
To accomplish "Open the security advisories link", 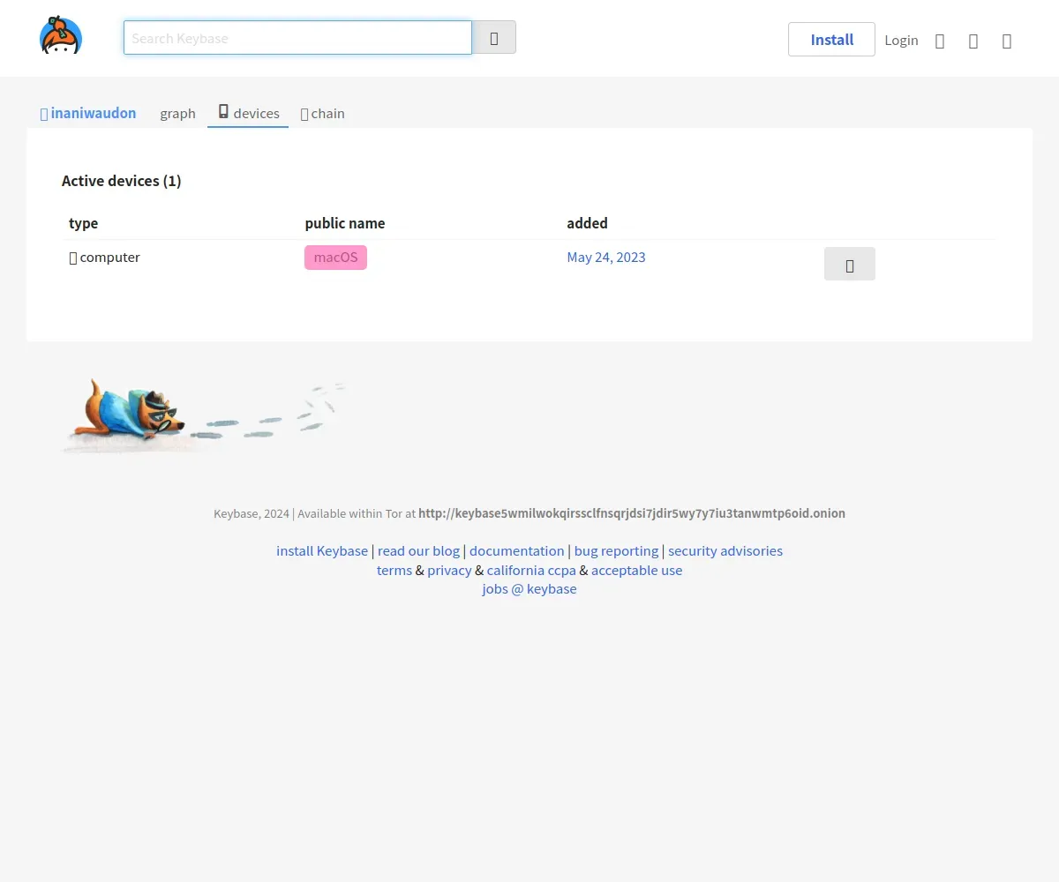I will click(x=725, y=551).
